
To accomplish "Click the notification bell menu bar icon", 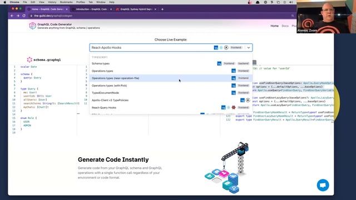I will 258,2.
